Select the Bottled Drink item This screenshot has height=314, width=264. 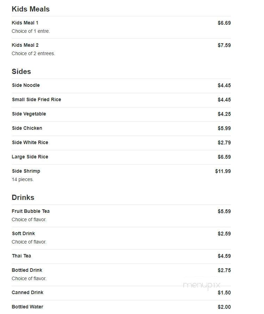(121, 275)
